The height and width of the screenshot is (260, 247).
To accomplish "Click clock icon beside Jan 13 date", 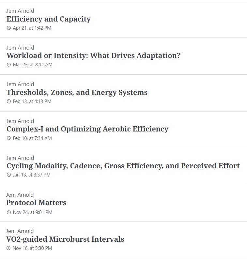I will [x=9, y=175].
